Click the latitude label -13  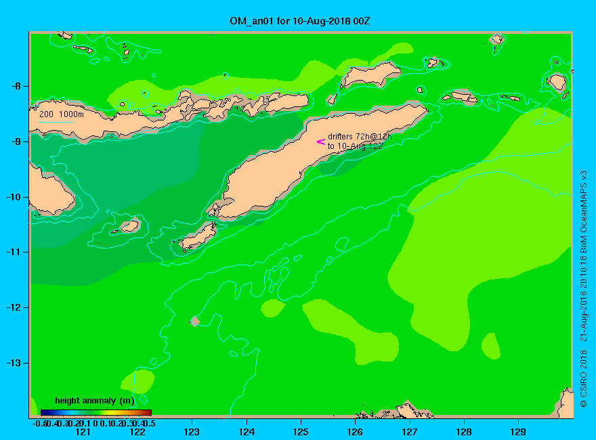14,363
